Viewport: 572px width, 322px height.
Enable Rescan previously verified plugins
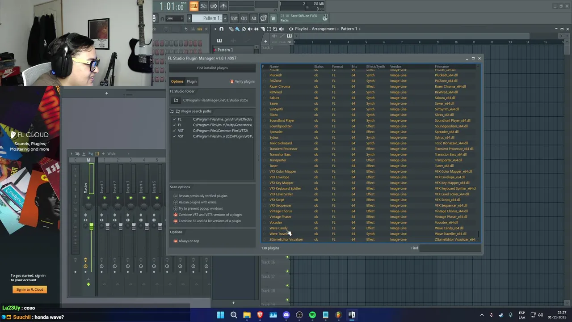pyautogui.click(x=176, y=196)
